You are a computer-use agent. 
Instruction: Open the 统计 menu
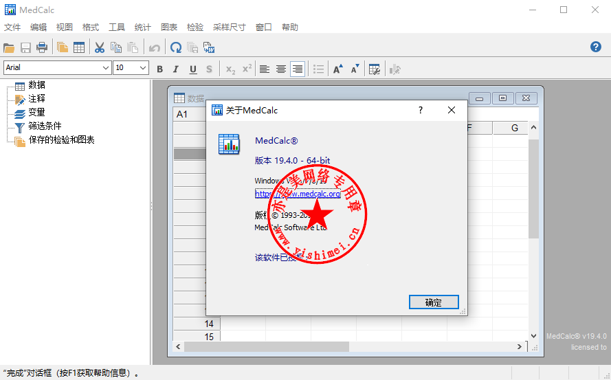click(x=143, y=27)
